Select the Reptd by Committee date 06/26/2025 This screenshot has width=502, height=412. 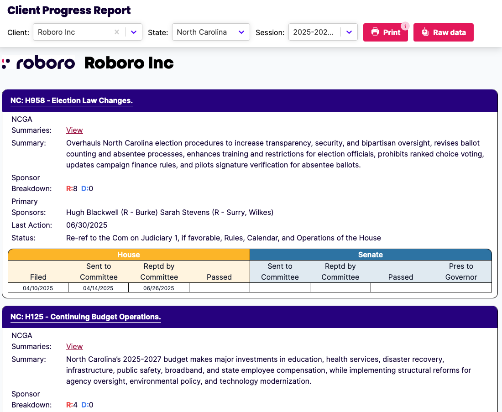pos(159,288)
